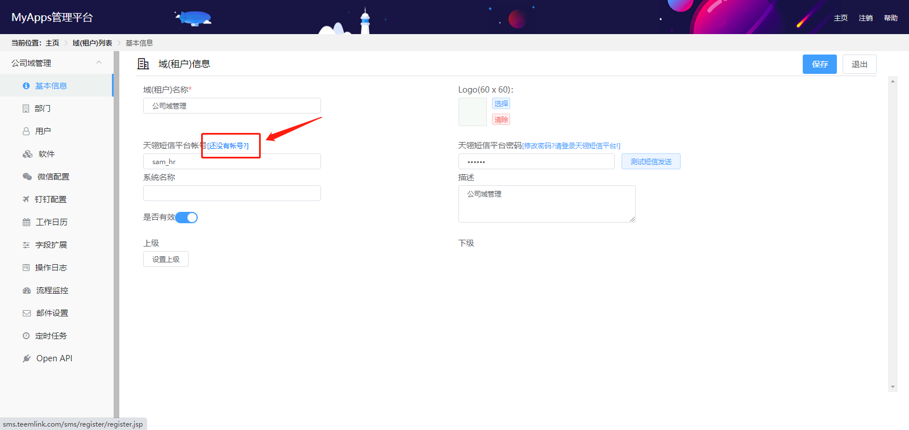Click the 字段扩展 sliders icon
The height and width of the screenshot is (430, 909).
click(26, 245)
